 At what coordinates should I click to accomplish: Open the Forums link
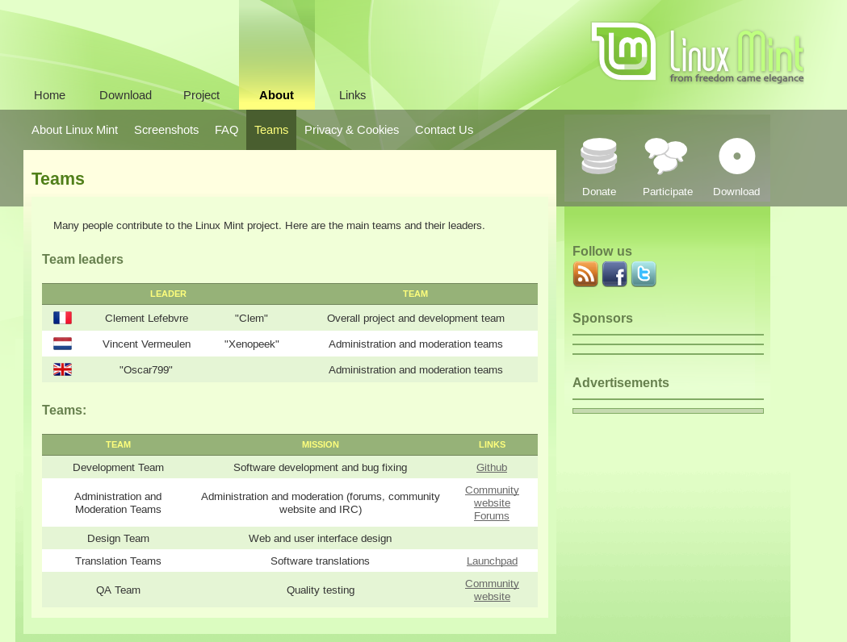click(492, 515)
